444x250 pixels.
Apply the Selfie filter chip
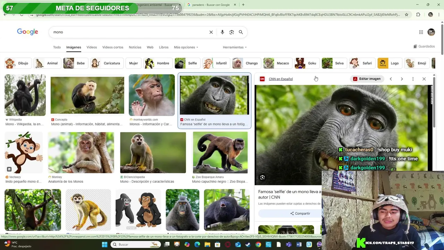pyautogui.click(x=187, y=63)
